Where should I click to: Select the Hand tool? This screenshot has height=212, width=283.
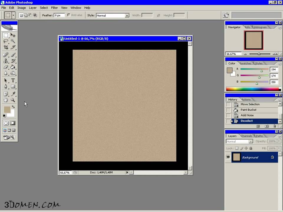[x=6, y=100]
